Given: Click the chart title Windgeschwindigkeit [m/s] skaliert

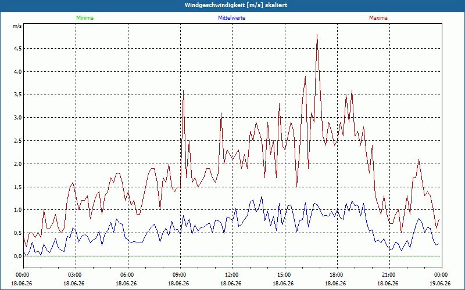Looking at the screenshot, I should [236, 5].
